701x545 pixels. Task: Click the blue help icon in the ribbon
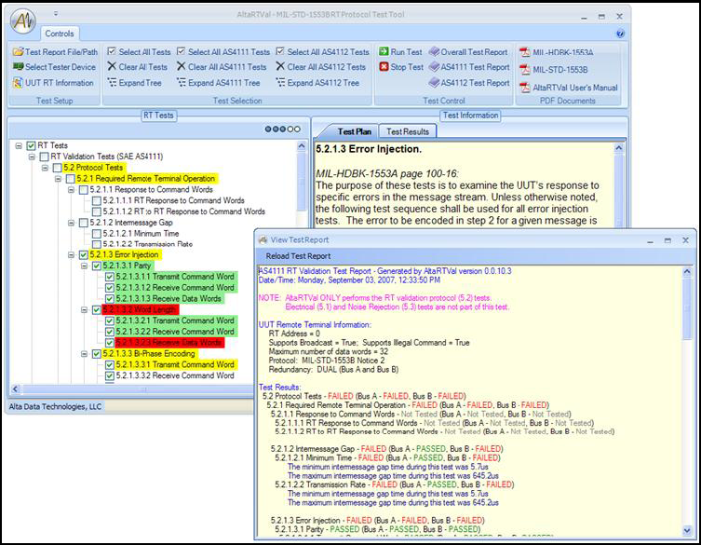pos(620,34)
